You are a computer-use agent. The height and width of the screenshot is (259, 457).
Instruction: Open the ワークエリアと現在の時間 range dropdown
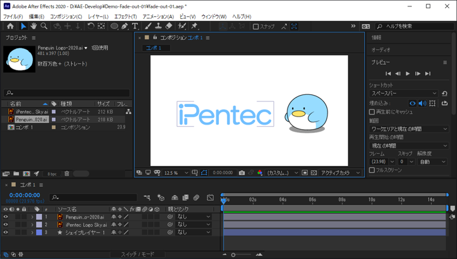[409, 129]
